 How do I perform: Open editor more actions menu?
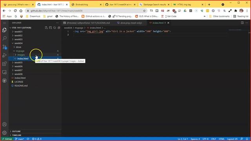[x=247, y=23]
